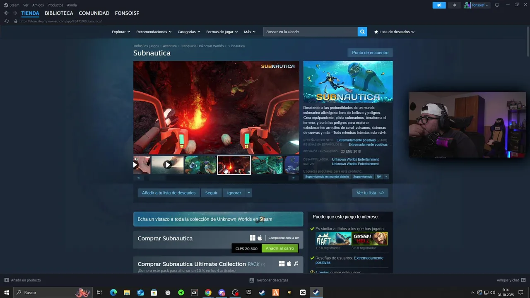Expand the Recomendaciones menu
This screenshot has height=298, width=530.
[154, 32]
